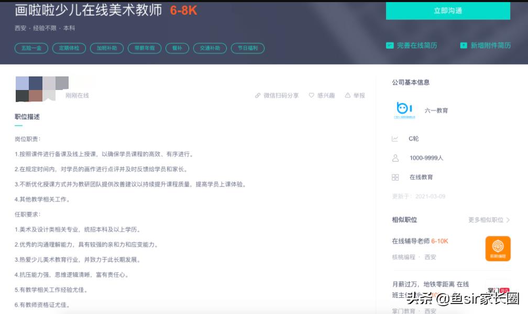
Task: Open the 六一教育 company logo
Action: click(404, 110)
